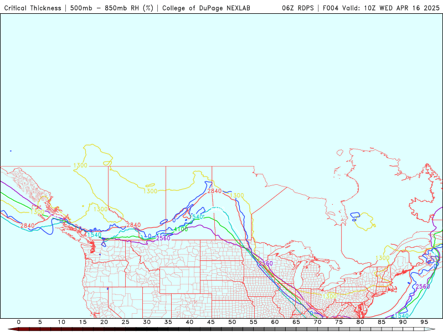Click the 'Critical Thickness' title text

pos(33,8)
